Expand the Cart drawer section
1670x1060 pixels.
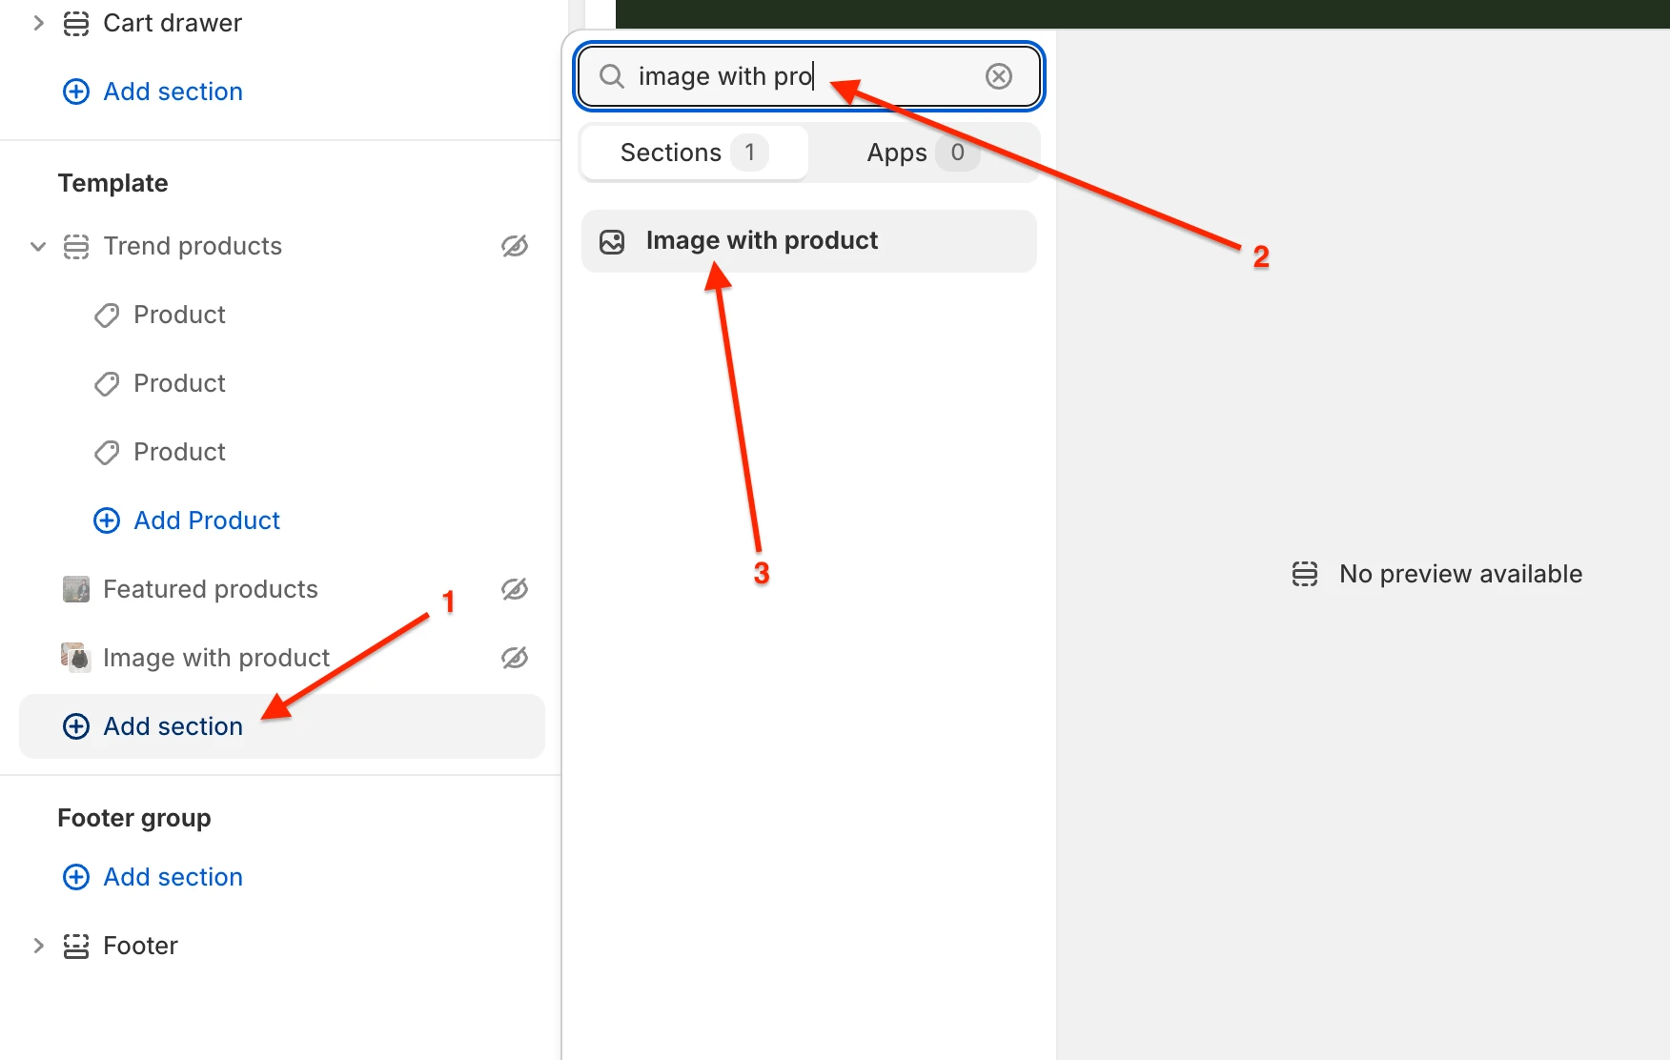click(x=38, y=23)
